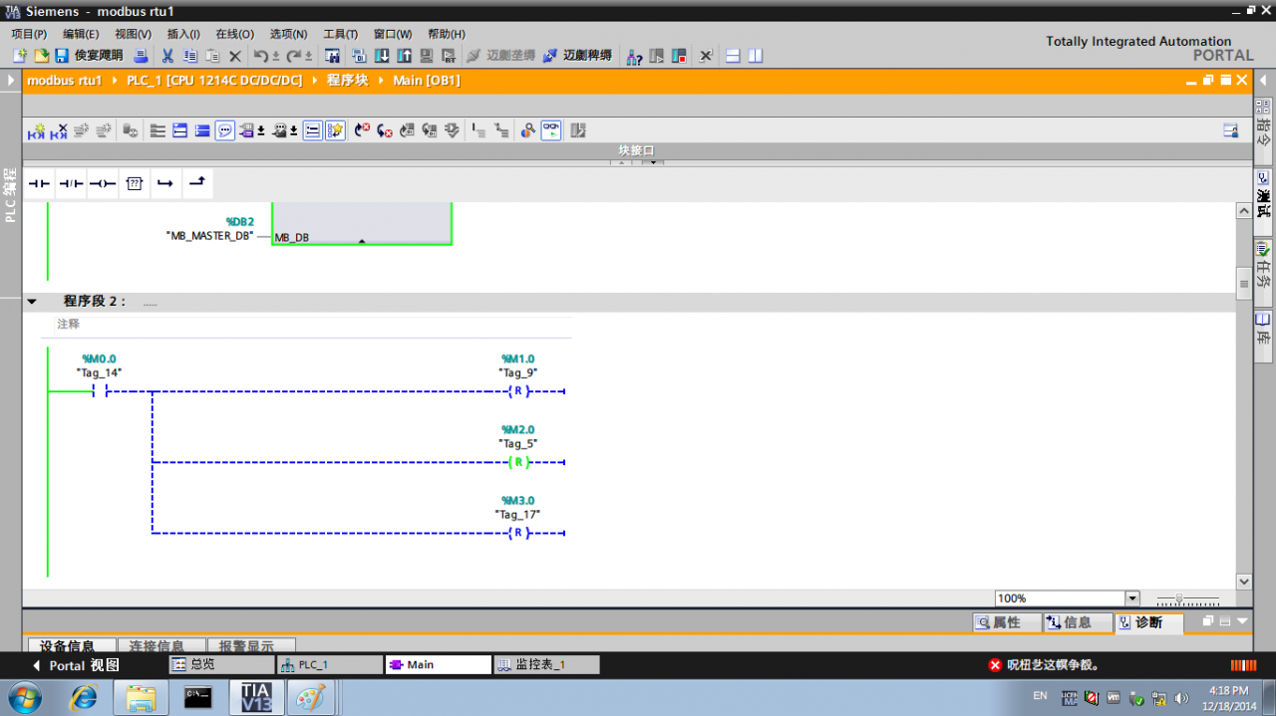
Task: Click modbus rtu1 breadcrumb
Action: pos(65,81)
